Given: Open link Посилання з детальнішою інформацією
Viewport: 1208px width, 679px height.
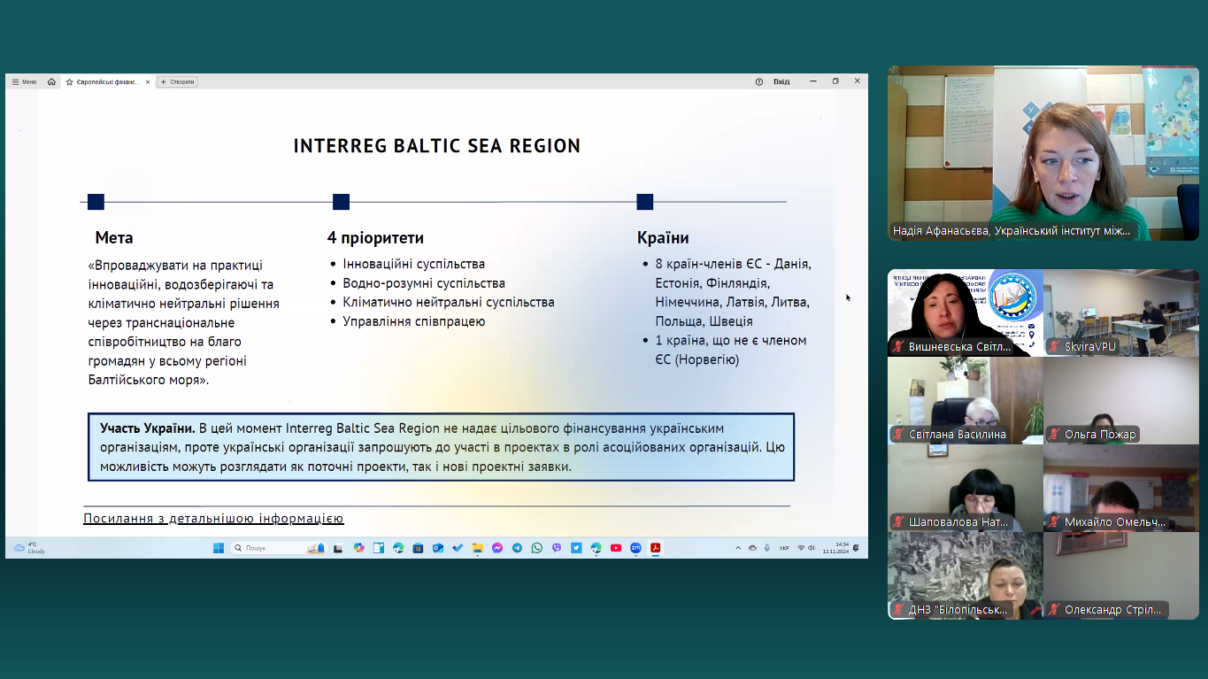Looking at the screenshot, I should pyautogui.click(x=213, y=519).
